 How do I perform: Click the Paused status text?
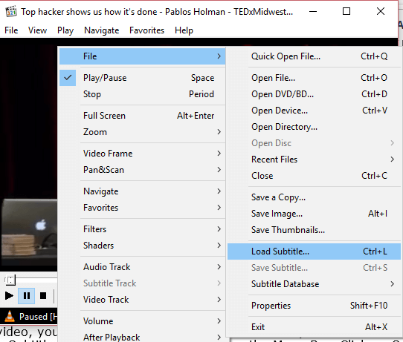tap(38, 317)
